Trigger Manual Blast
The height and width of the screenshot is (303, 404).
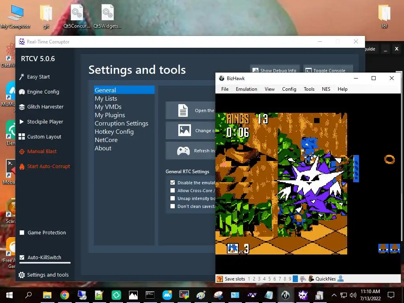(37, 151)
